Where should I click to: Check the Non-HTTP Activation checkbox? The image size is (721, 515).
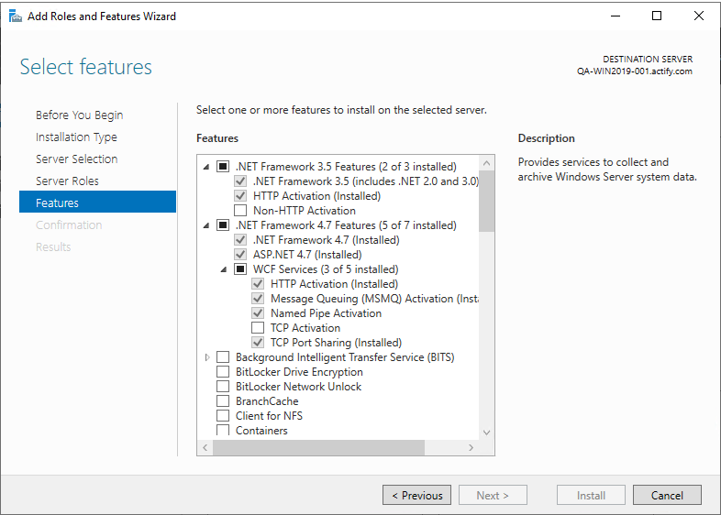(x=240, y=211)
